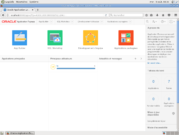Click the En savoir plus link
179x135 pixels.
coord(154,63)
